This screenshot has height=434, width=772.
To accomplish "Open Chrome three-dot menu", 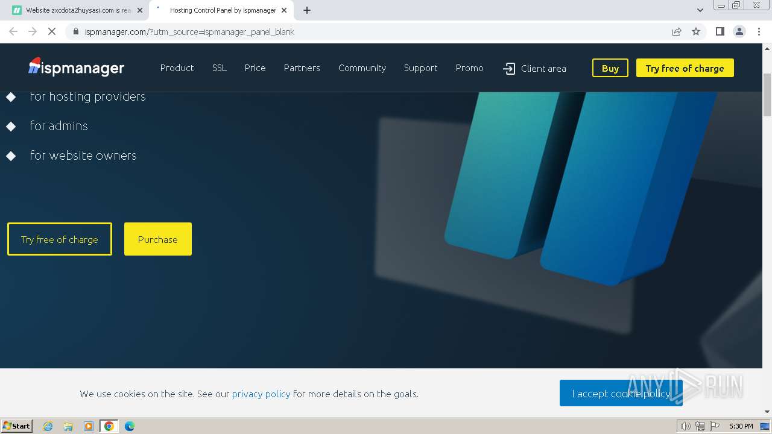I will click(759, 31).
